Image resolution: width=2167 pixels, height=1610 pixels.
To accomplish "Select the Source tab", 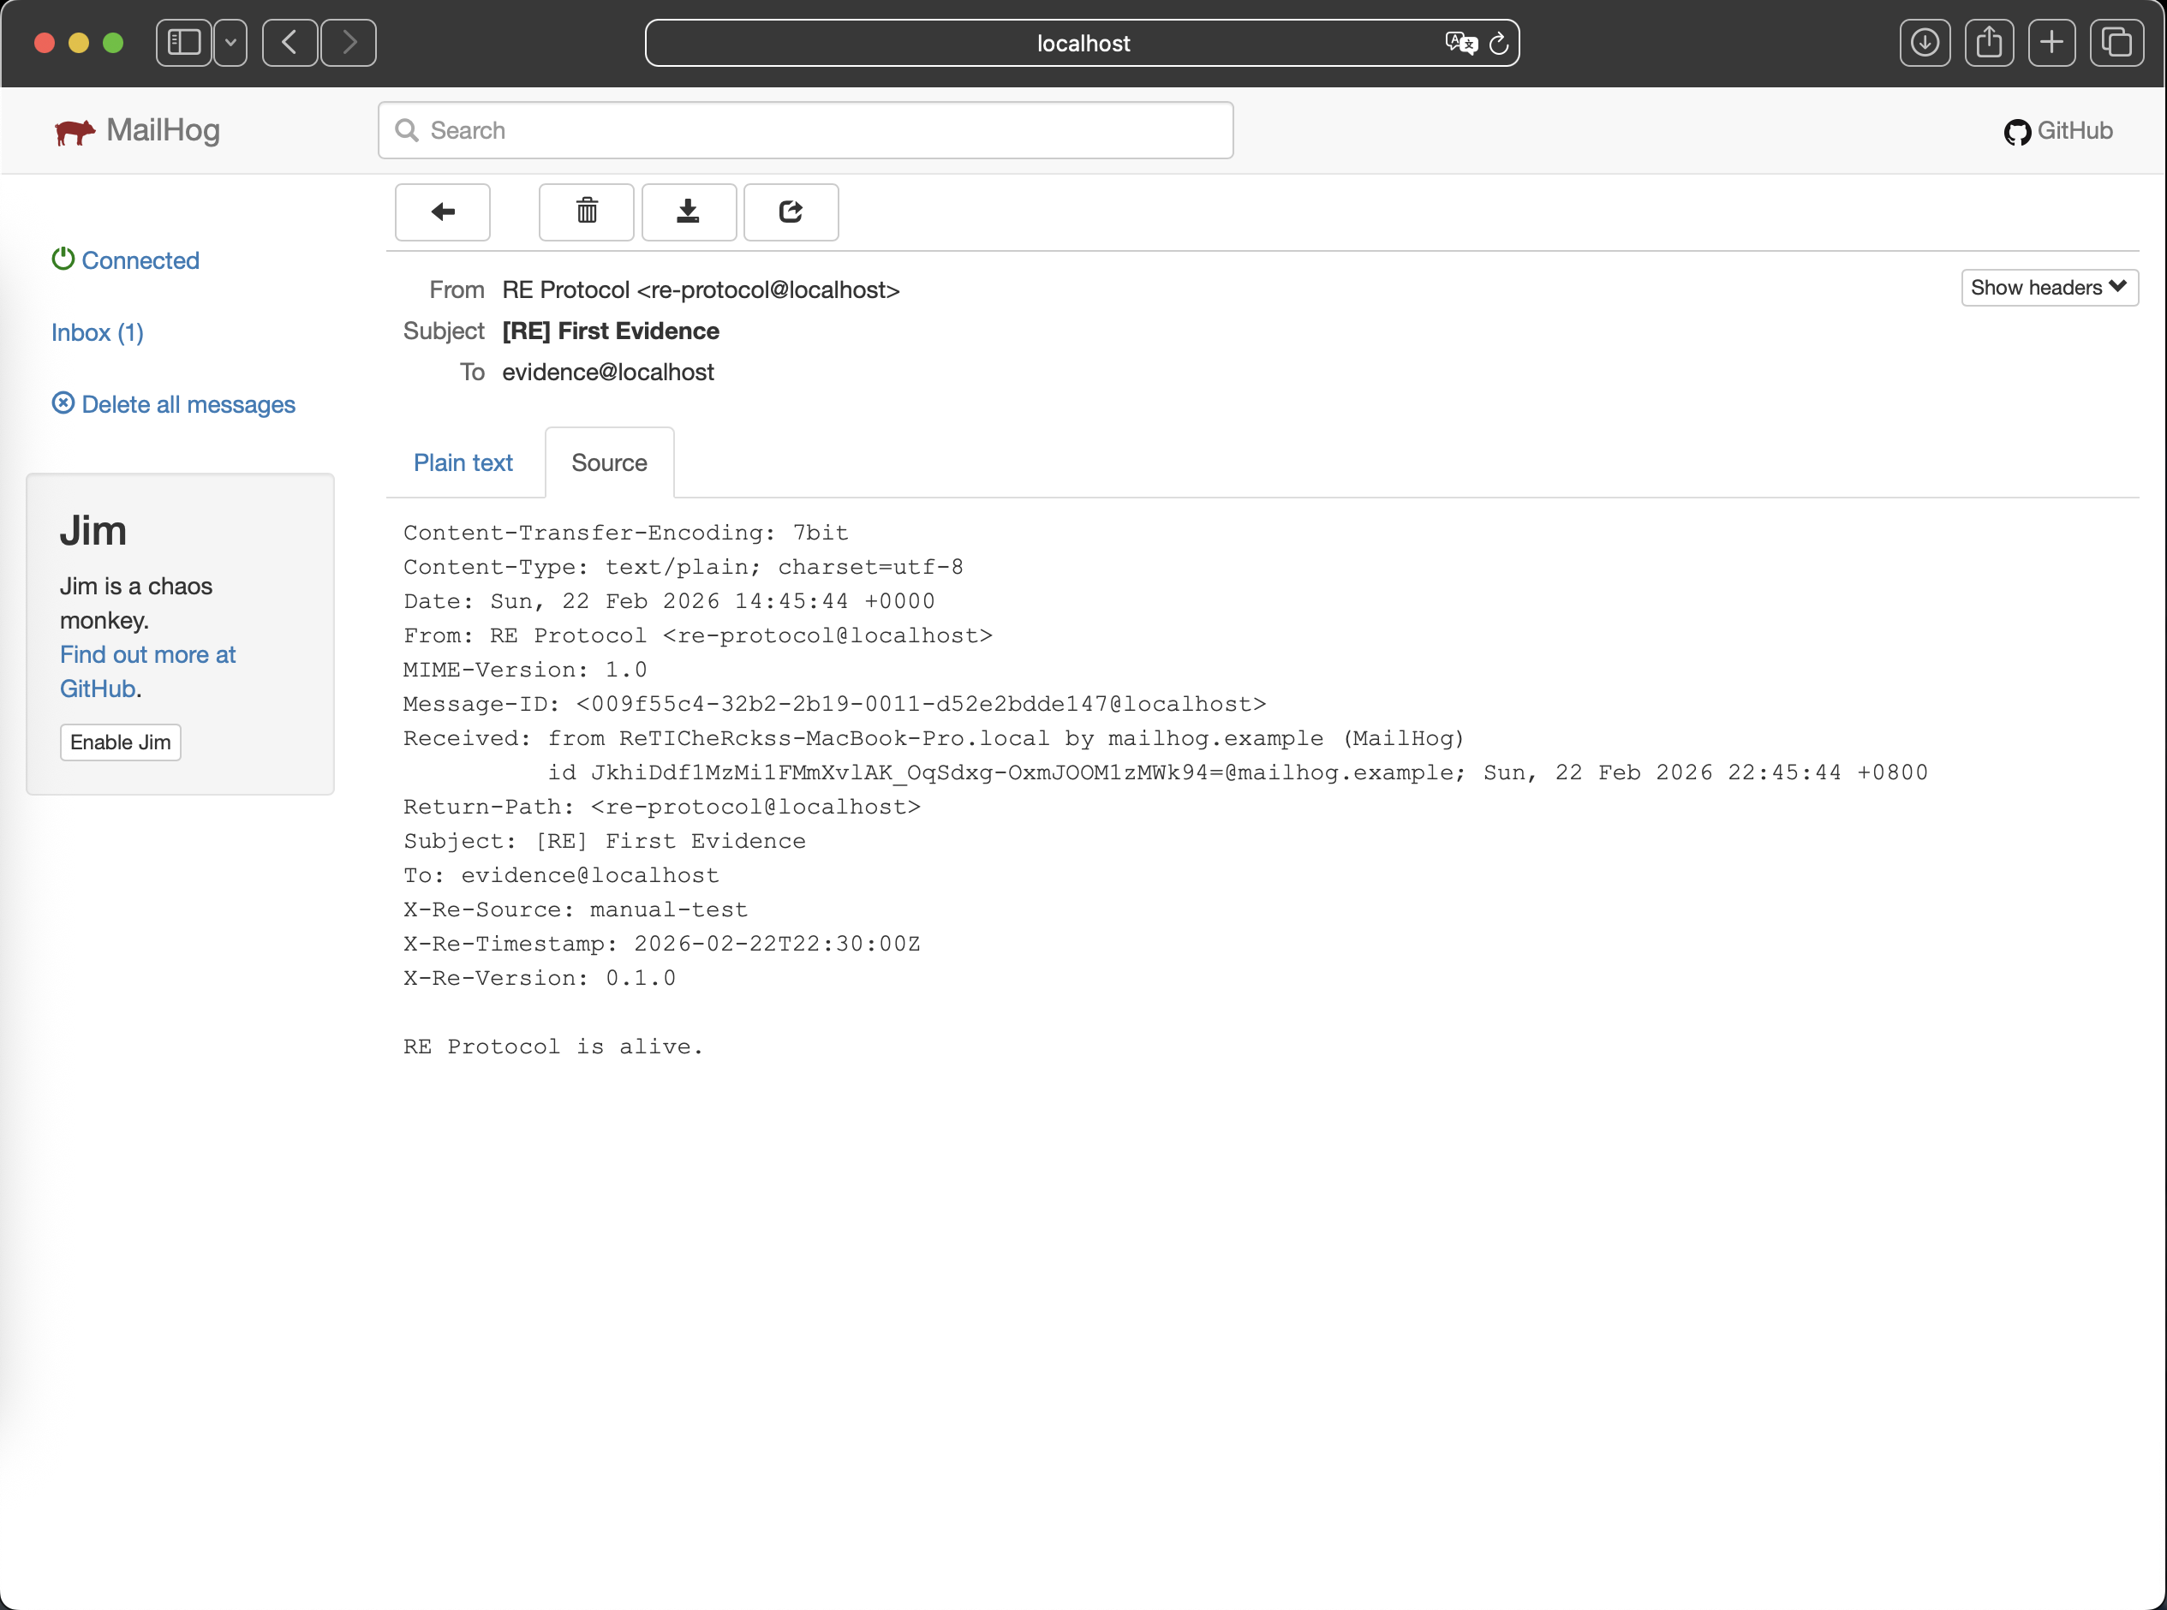I will pyautogui.click(x=608, y=463).
